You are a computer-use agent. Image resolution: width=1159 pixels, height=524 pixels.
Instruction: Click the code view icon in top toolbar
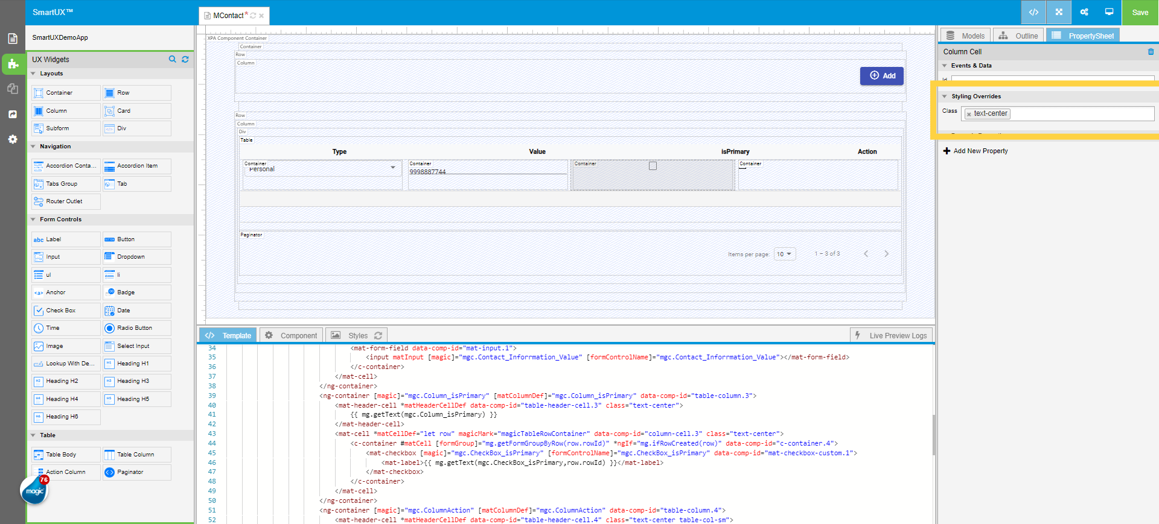[x=1033, y=12]
